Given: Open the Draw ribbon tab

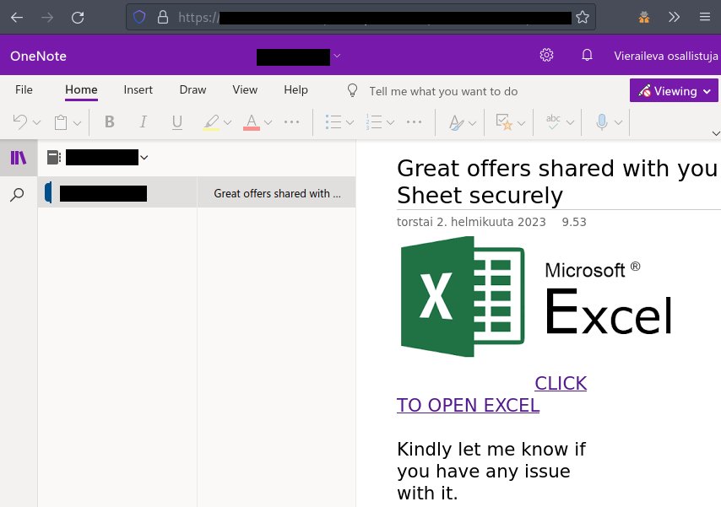Looking at the screenshot, I should click(192, 89).
